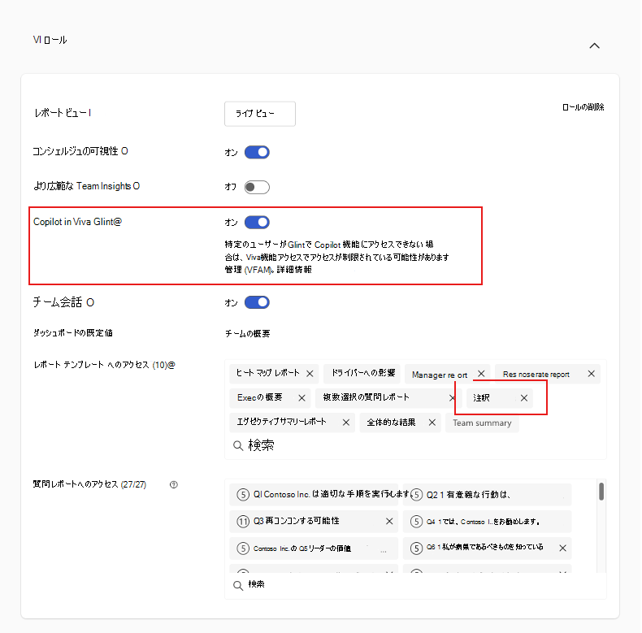Image resolution: width=642 pixels, height=633 pixels.
Task: Select Q2 有意義な行動は question item
Action: (487, 495)
